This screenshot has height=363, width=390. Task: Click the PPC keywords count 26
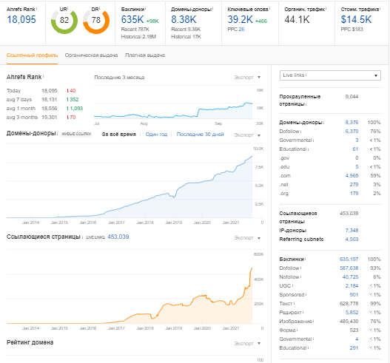click(x=241, y=30)
